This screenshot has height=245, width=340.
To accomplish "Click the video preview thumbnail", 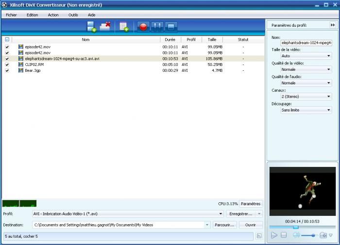I will point(303,191).
